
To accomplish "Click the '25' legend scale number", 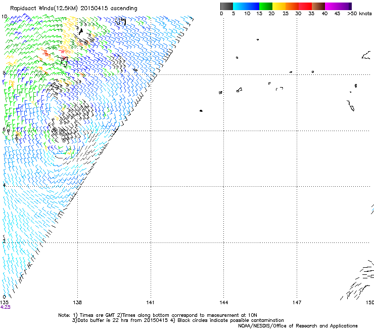I will (x=286, y=14).
